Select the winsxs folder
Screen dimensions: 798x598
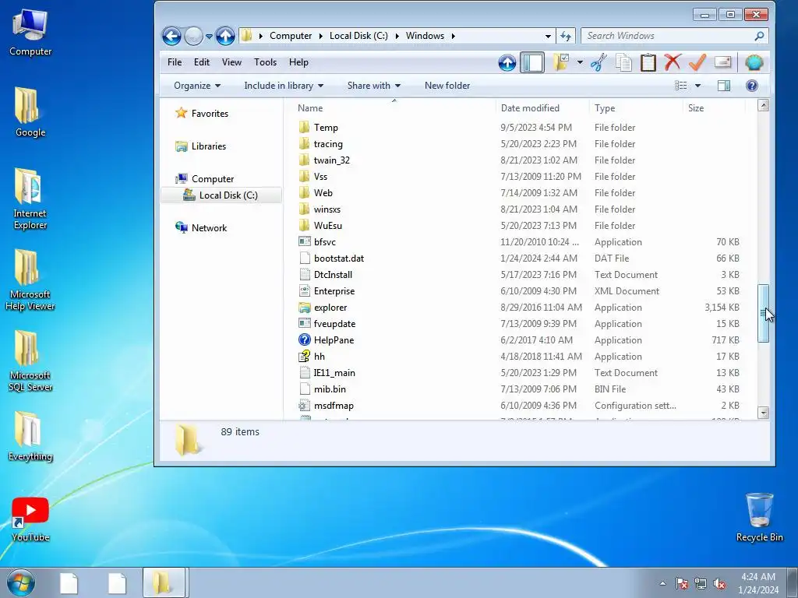[x=327, y=209]
